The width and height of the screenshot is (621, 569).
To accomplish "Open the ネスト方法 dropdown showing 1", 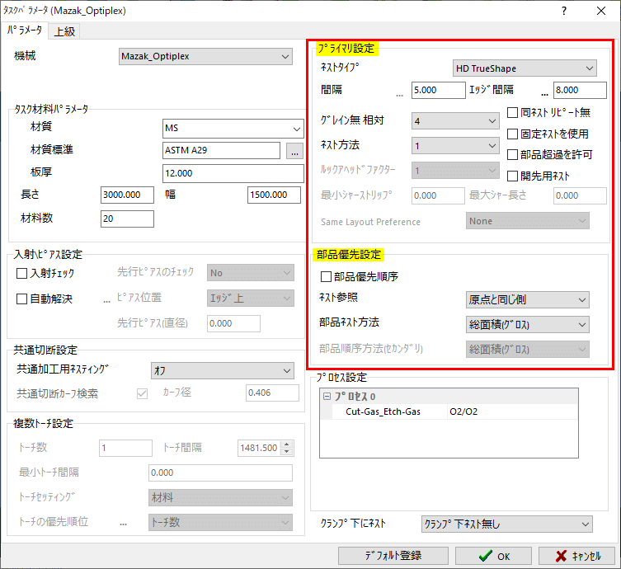I will 455,146.
